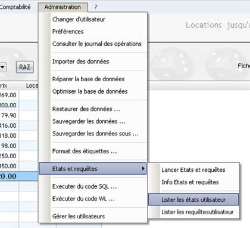The image size is (250, 228).
Task: Select Lancer Etats et requêtes
Action: pyautogui.click(x=193, y=170)
